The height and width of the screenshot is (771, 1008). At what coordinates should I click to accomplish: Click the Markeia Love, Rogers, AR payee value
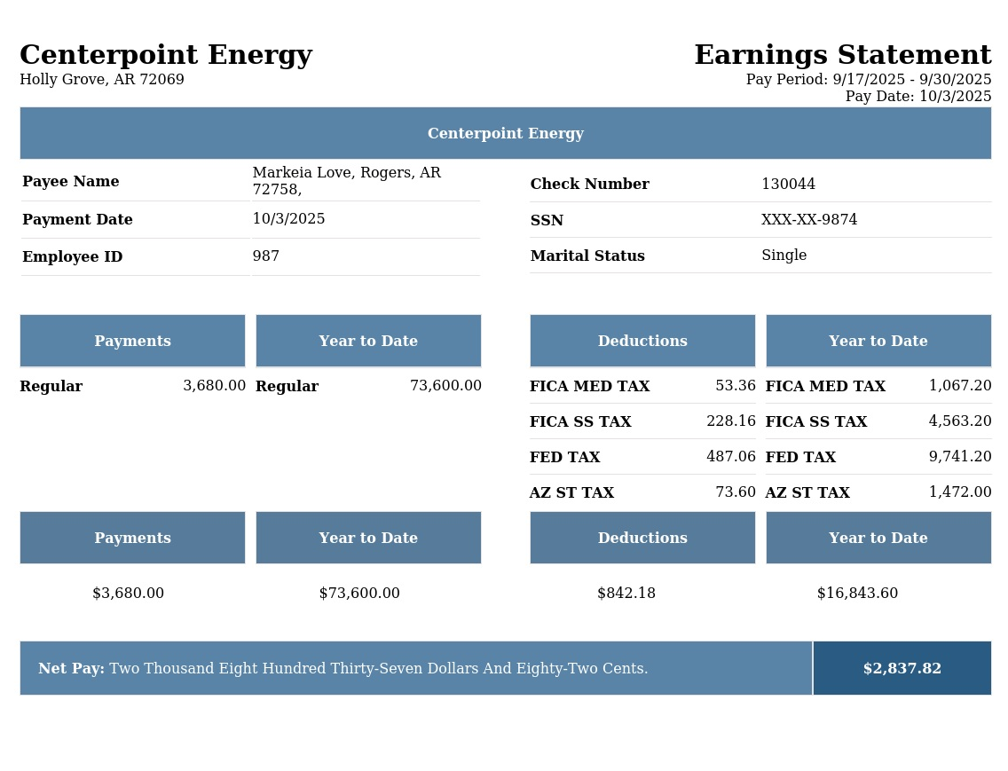point(346,181)
